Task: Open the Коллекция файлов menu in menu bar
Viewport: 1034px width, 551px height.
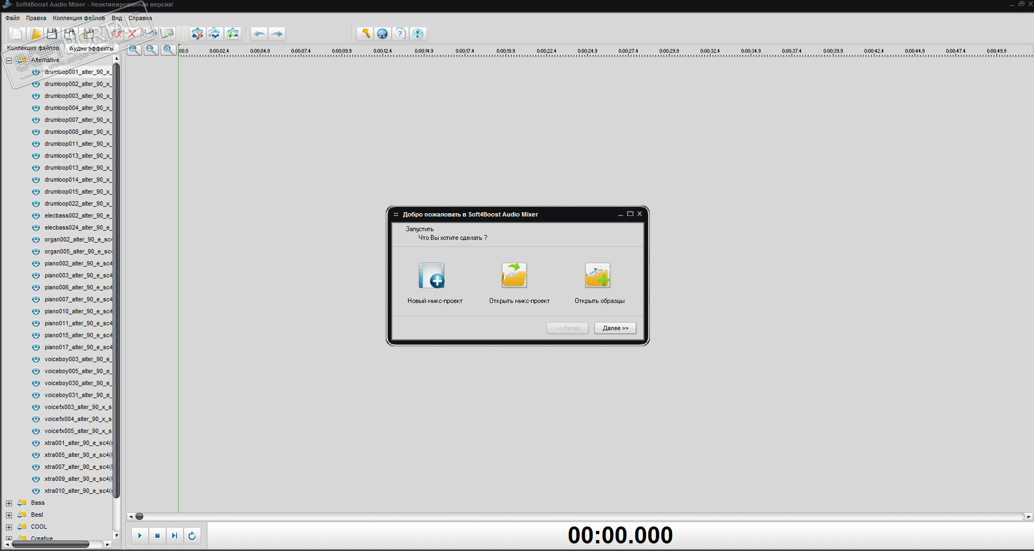Action: point(79,18)
